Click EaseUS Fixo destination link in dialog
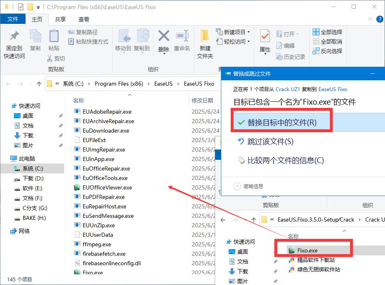The height and width of the screenshot is (285, 385). 332,89
